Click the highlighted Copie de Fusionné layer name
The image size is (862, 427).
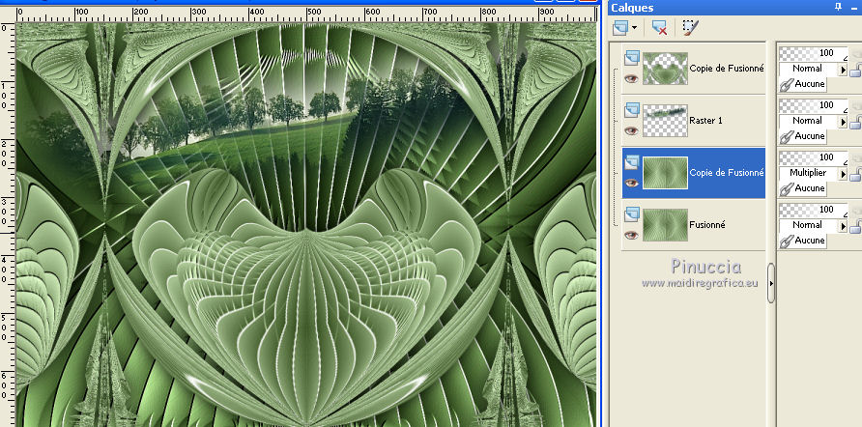click(x=727, y=173)
